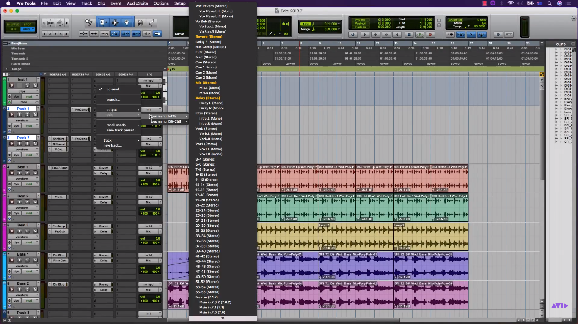Click the Play button in the transport

420,34
